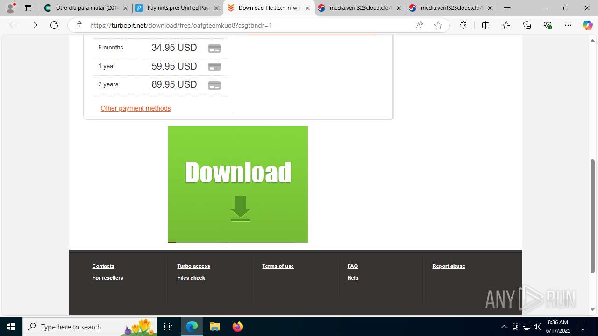Open the Windows Start menu

pyautogui.click(x=11, y=327)
